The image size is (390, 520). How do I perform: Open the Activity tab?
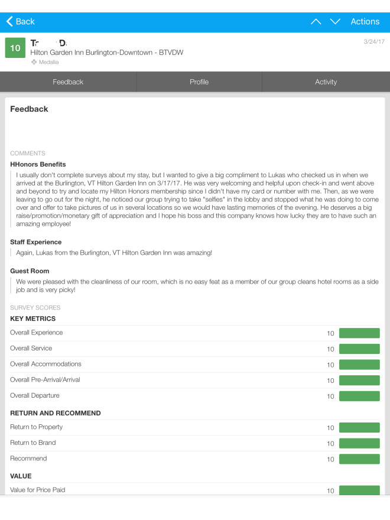point(326,82)
